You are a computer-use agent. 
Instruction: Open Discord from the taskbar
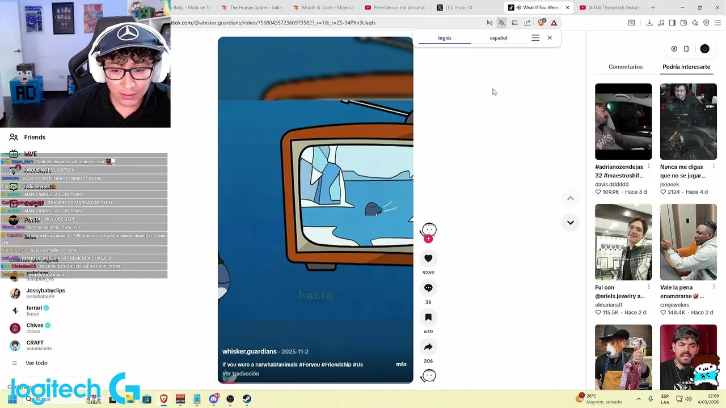[x=214, y=399]
